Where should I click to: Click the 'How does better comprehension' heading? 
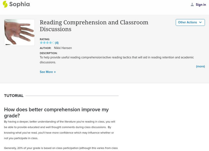click(x=56, y=112)
